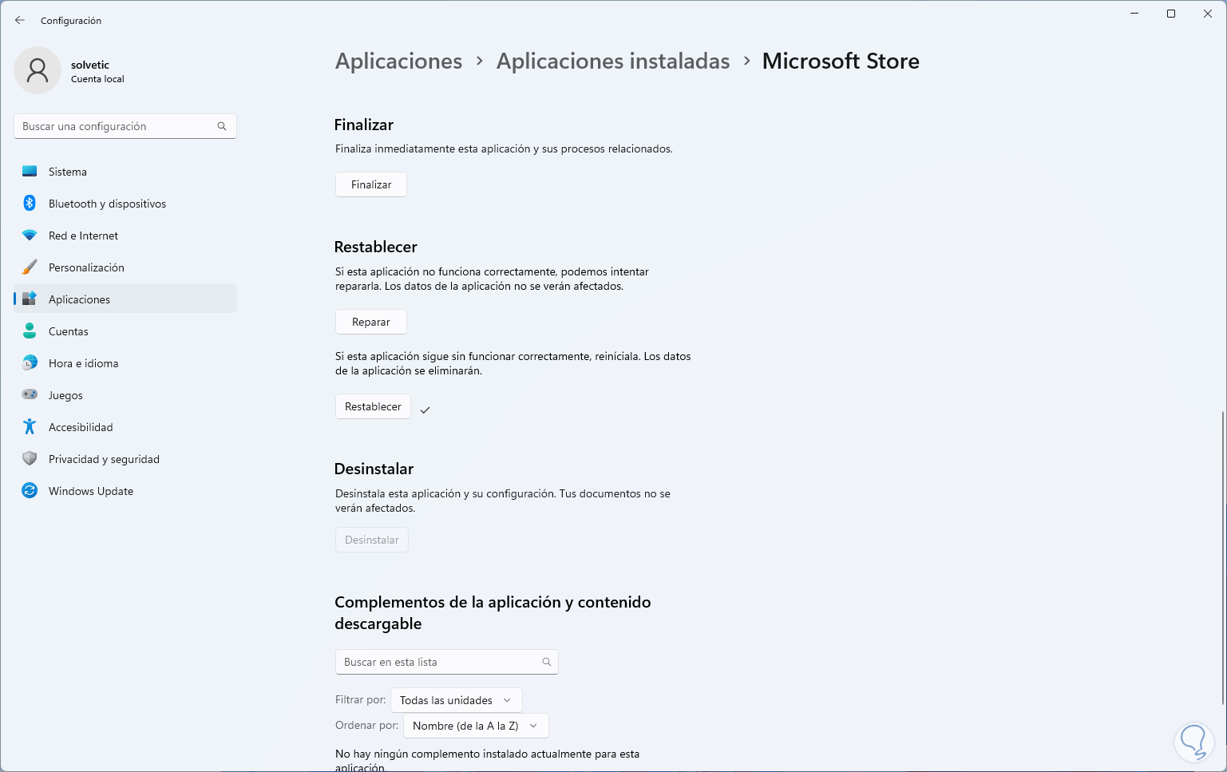Select the Sistema icon in sidebar
Viewport: 1227px width, 772px height.
[30, 171]
